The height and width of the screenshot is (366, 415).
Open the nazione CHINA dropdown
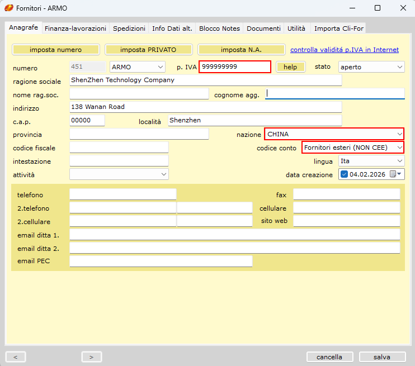[399, 134]
